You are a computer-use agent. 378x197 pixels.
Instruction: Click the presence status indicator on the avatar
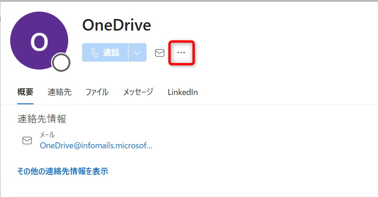click(x=61, y=63)
